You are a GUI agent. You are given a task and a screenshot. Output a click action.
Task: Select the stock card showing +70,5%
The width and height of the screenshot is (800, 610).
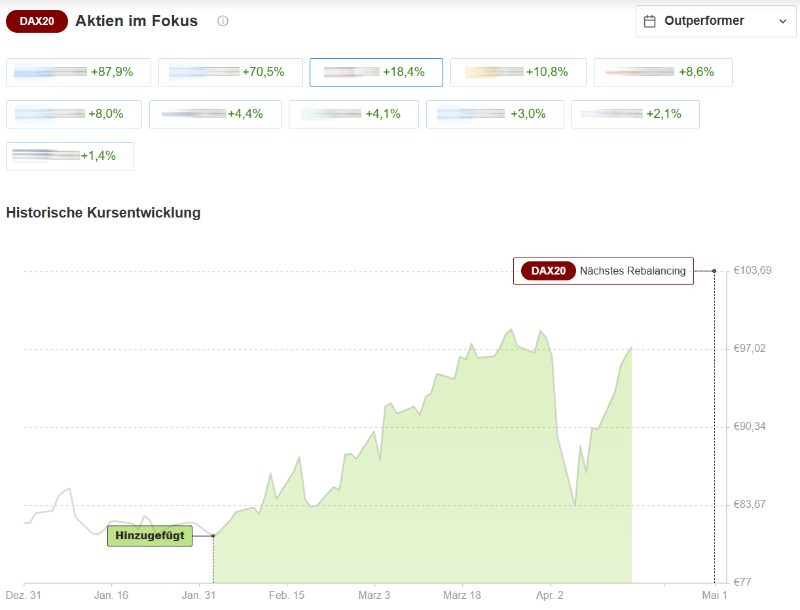pos(230,72)
